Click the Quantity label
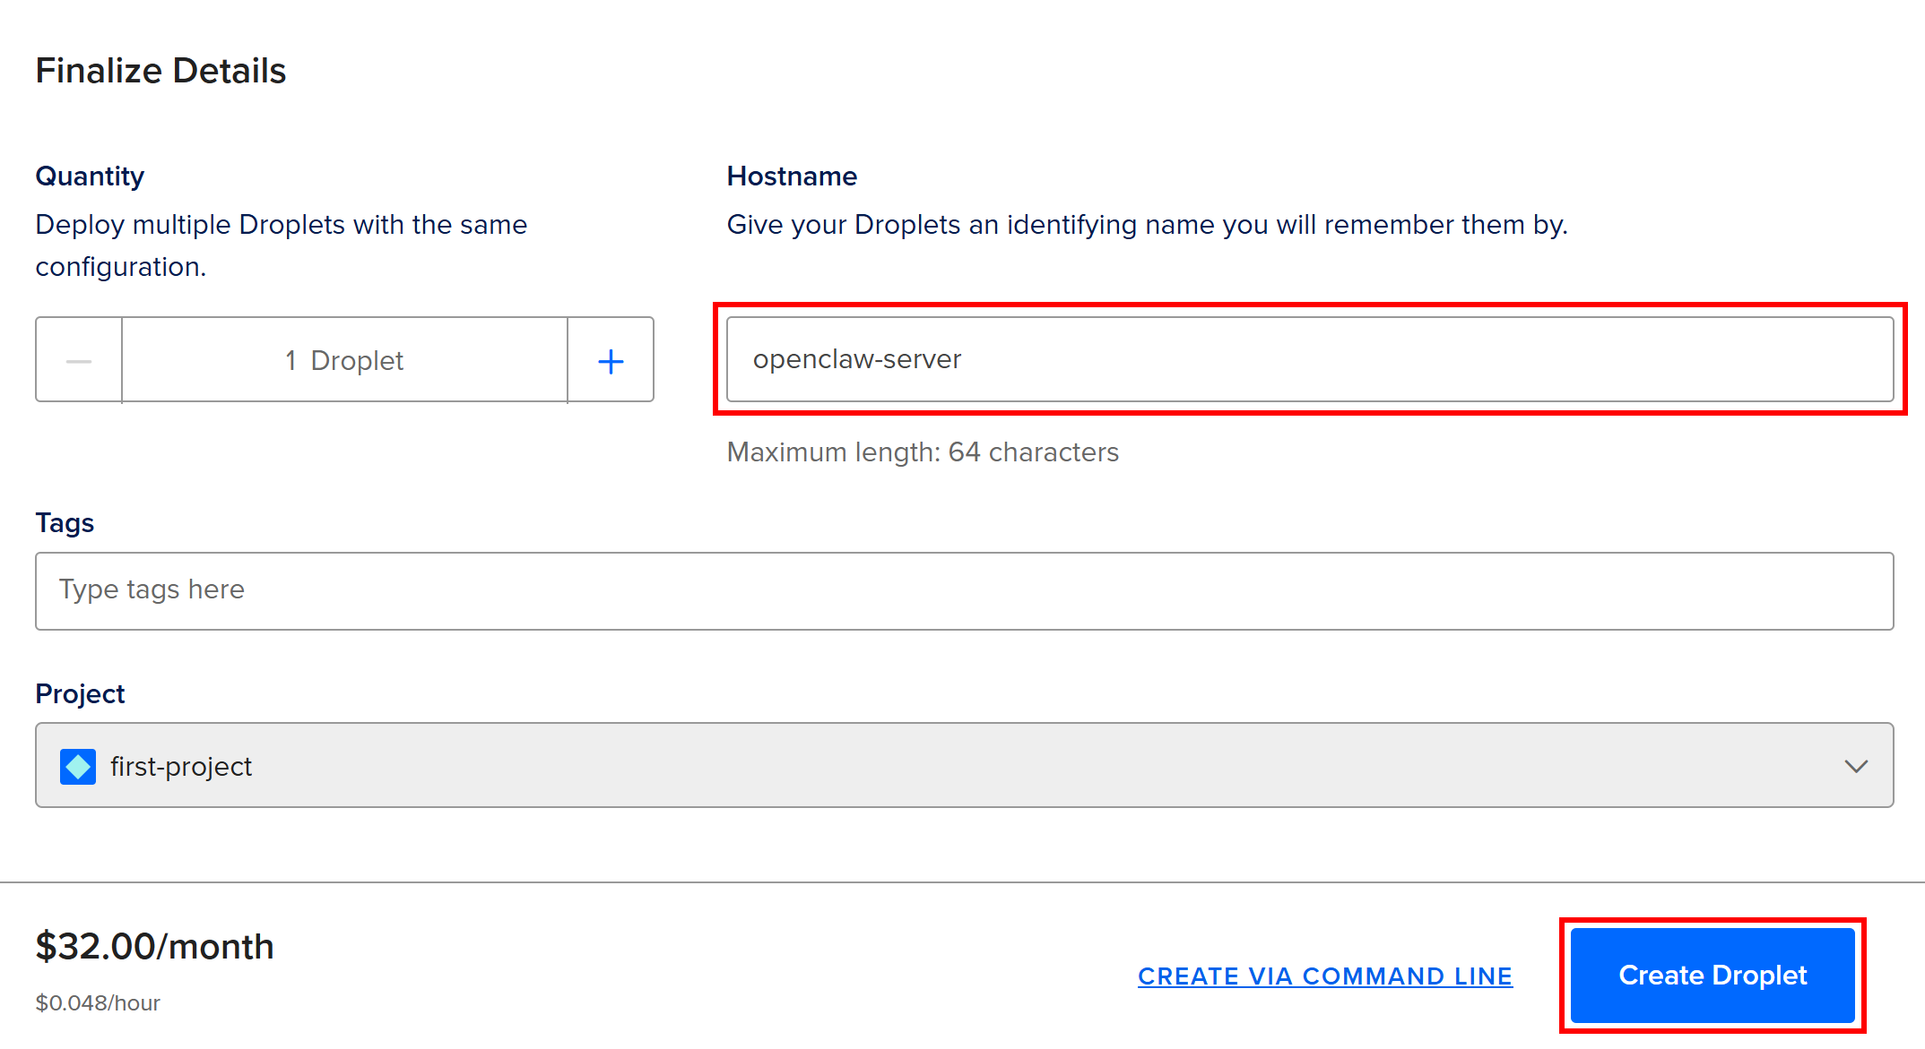The image size is (1925, 1049). tap(90, 176)
